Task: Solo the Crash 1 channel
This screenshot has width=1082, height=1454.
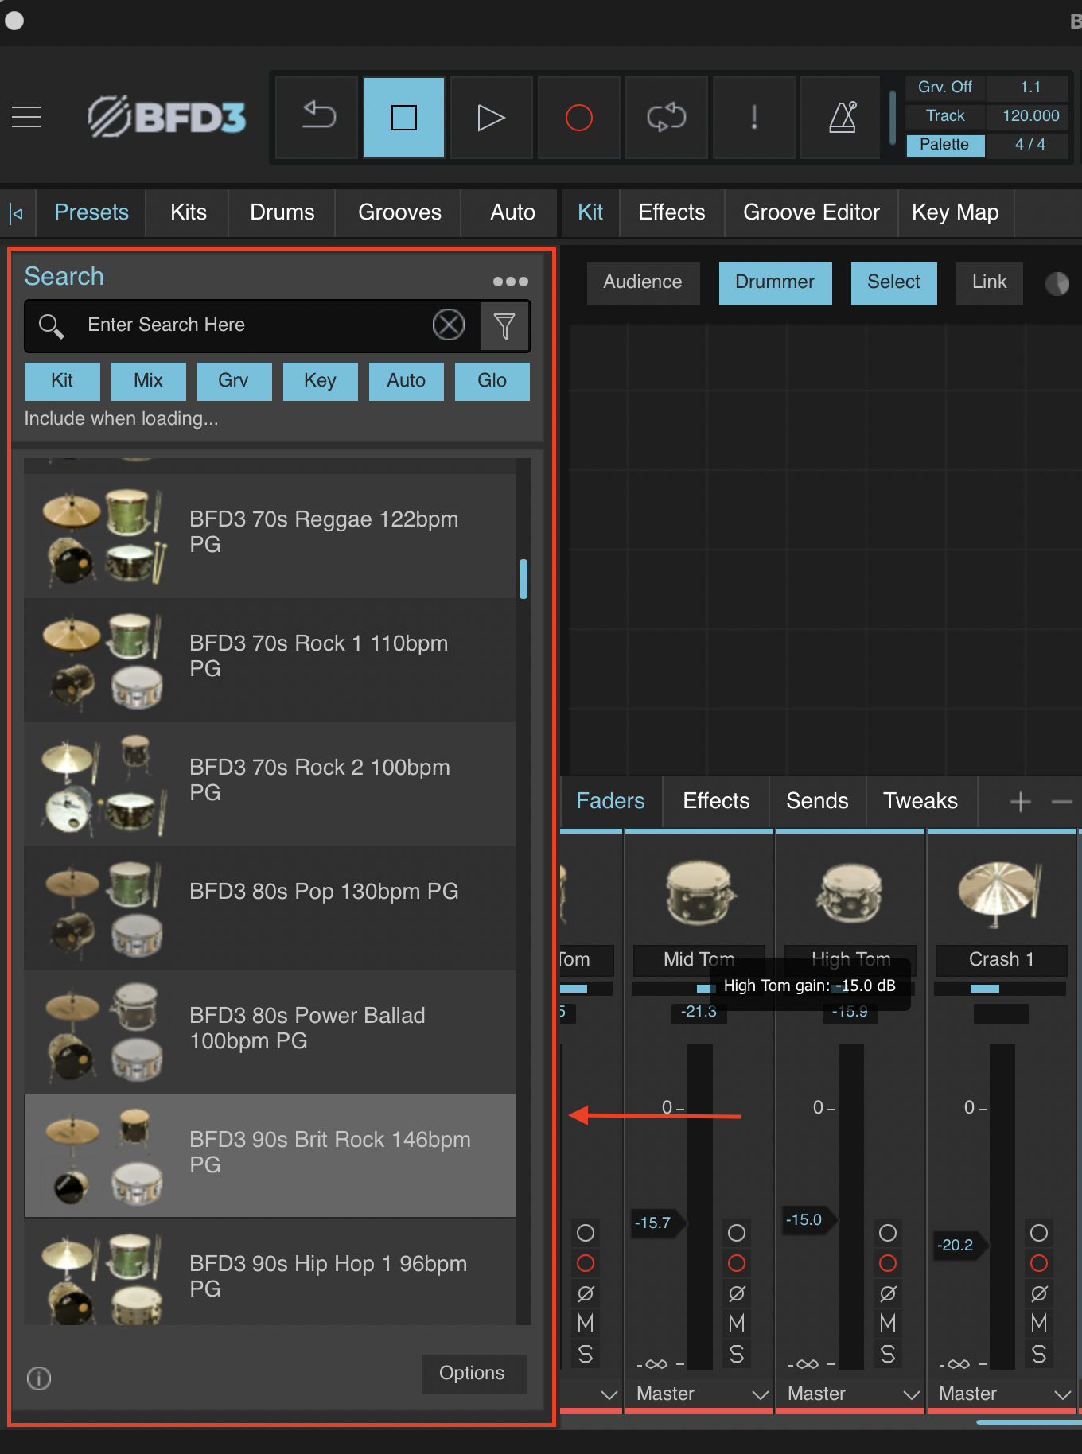Action: coord(1039,1354)
